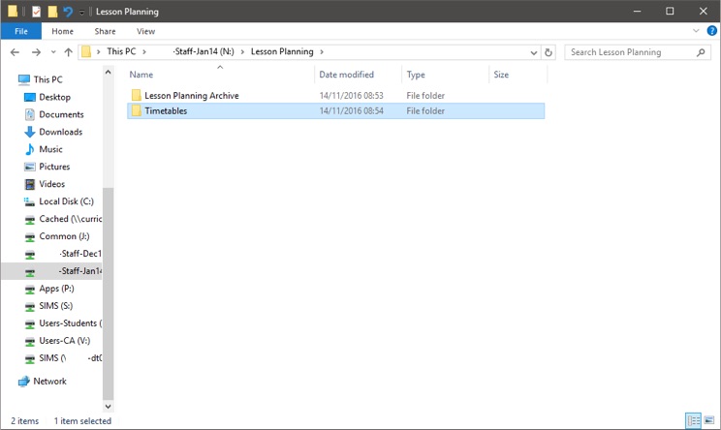Open Local Disk (C:) in navigation pane

[66, 201]
